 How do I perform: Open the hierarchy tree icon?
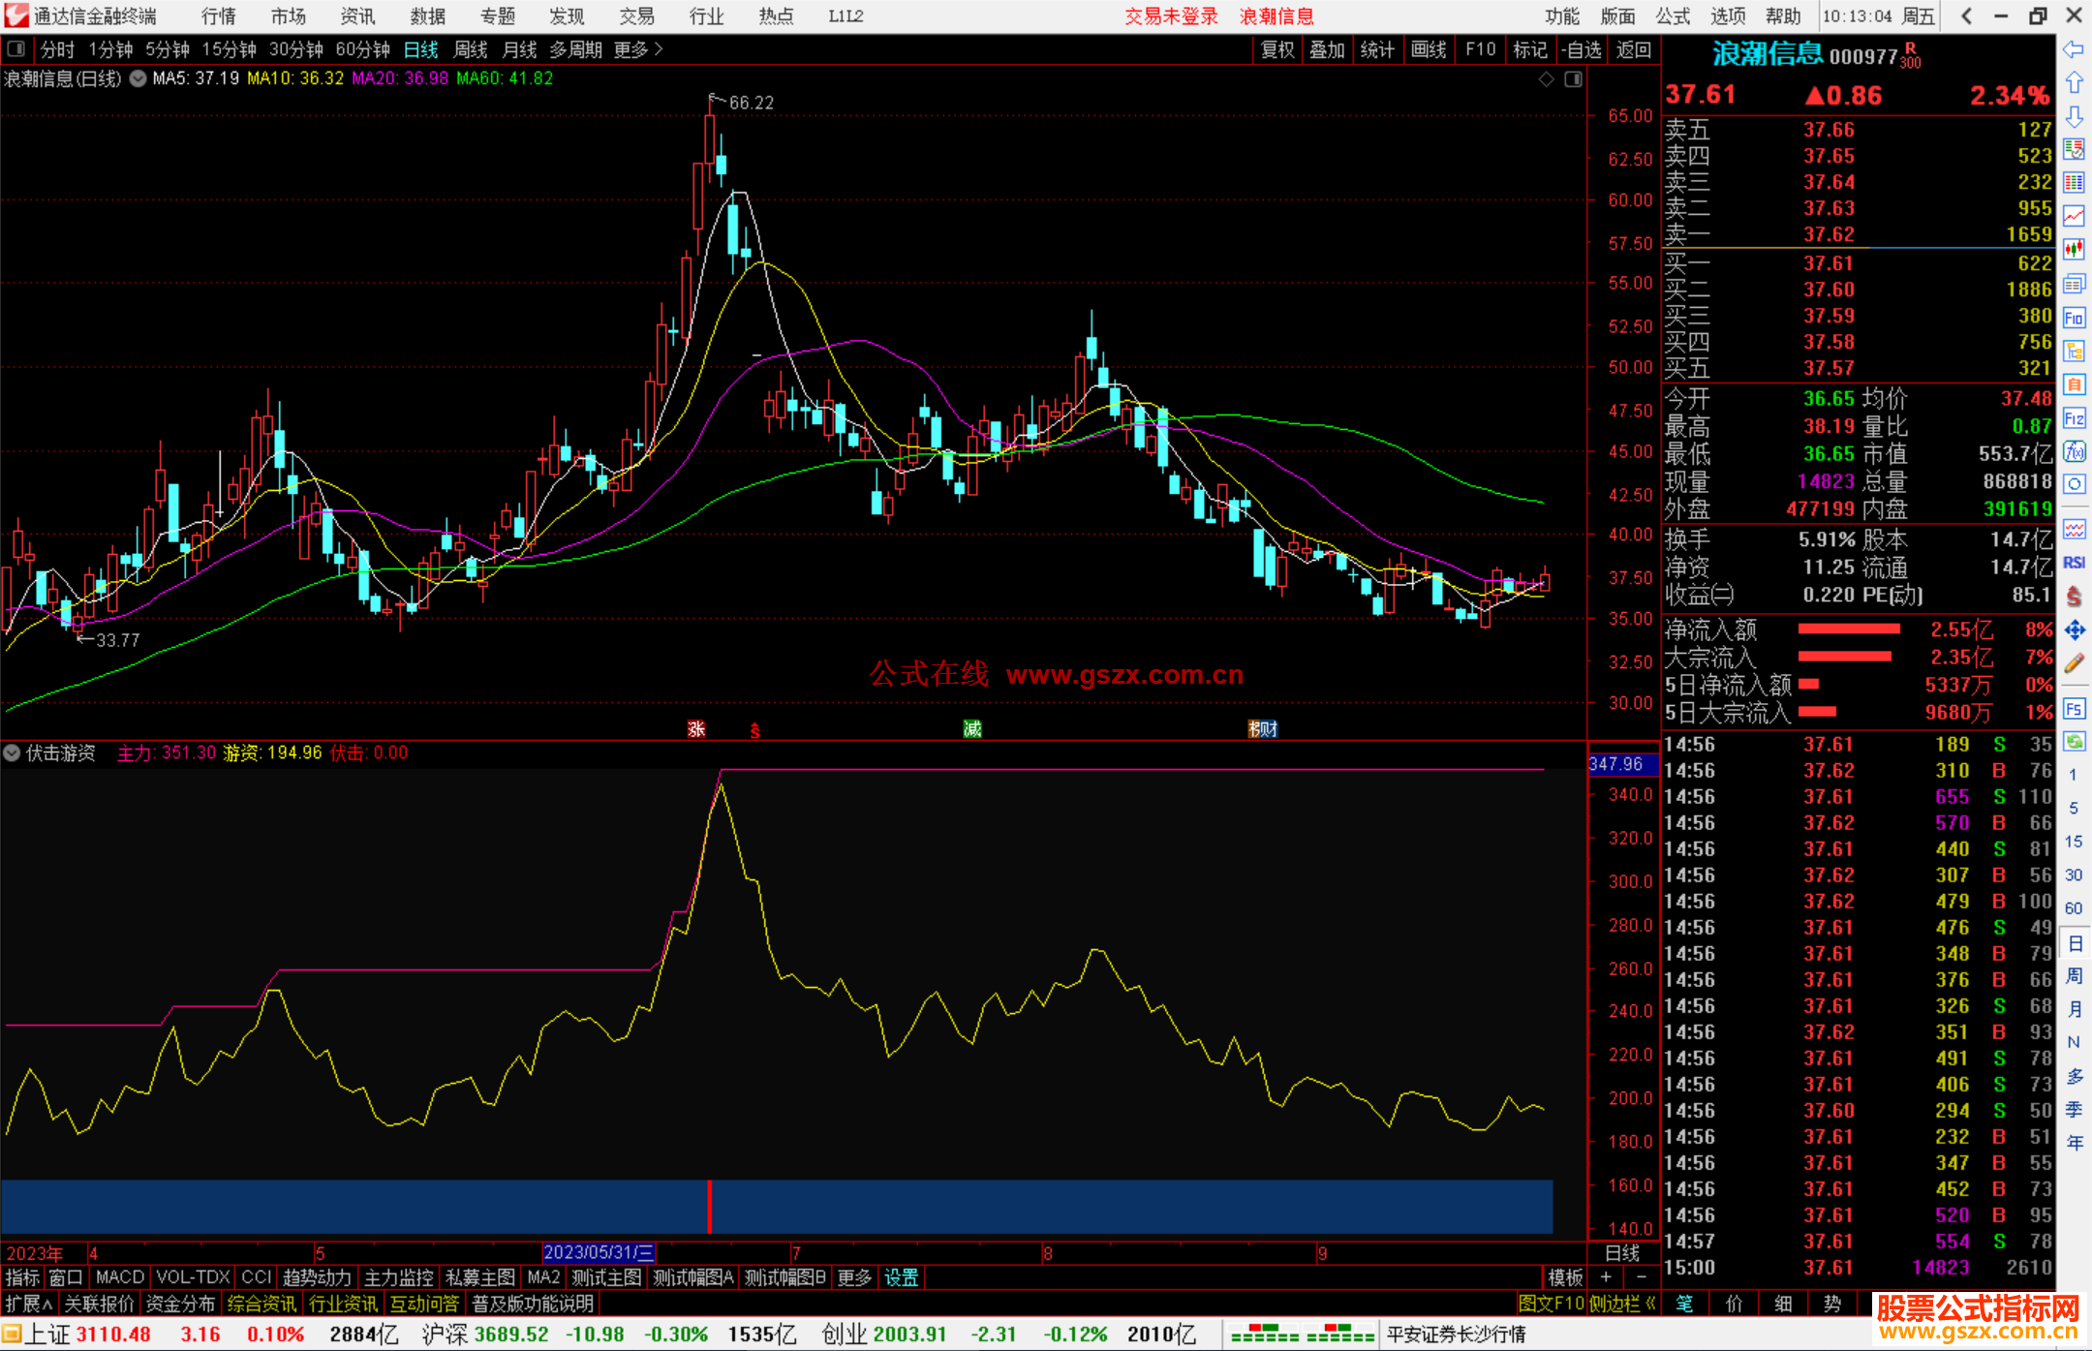[2074, 352]
